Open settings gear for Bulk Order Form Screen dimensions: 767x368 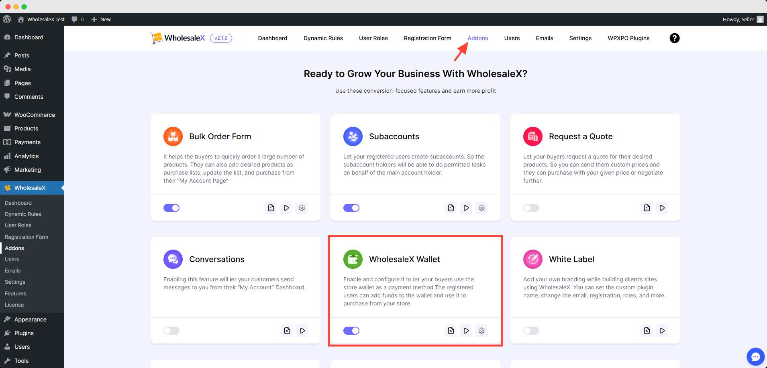coord(302,208)
